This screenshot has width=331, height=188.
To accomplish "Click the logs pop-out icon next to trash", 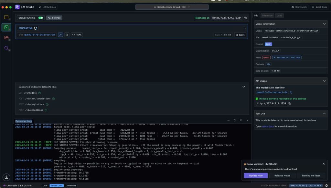I will click(240, 120).
